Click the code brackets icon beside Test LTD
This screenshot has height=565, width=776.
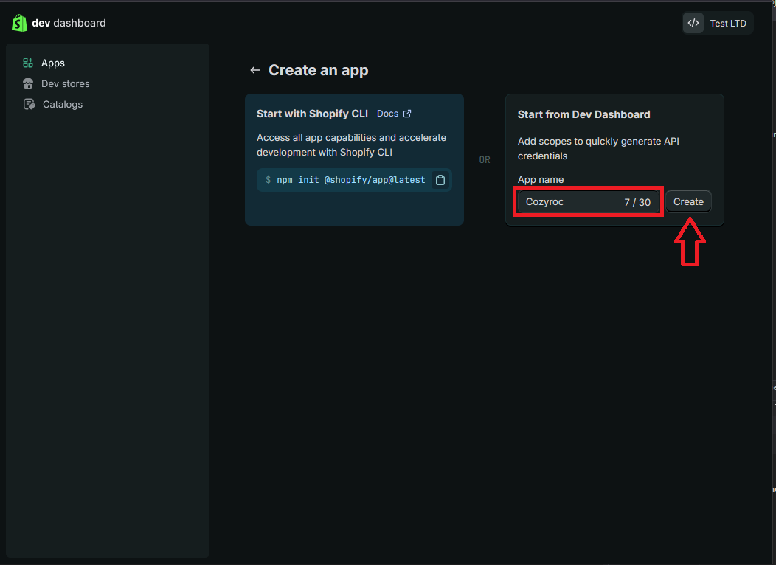click(x=693, y=23)
